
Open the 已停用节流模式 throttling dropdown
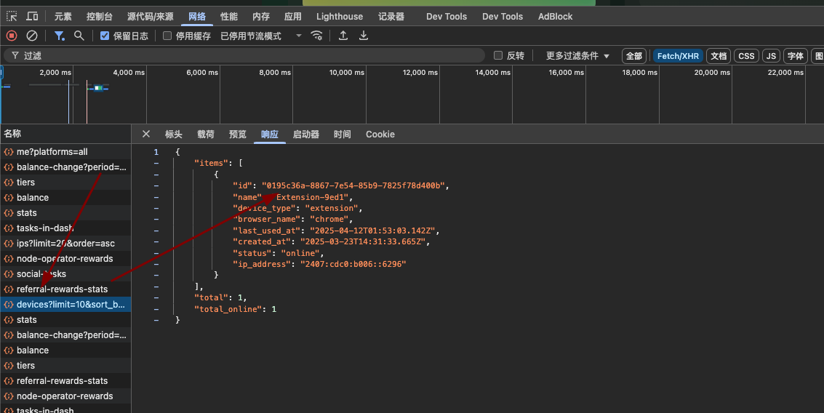[261, 36]
